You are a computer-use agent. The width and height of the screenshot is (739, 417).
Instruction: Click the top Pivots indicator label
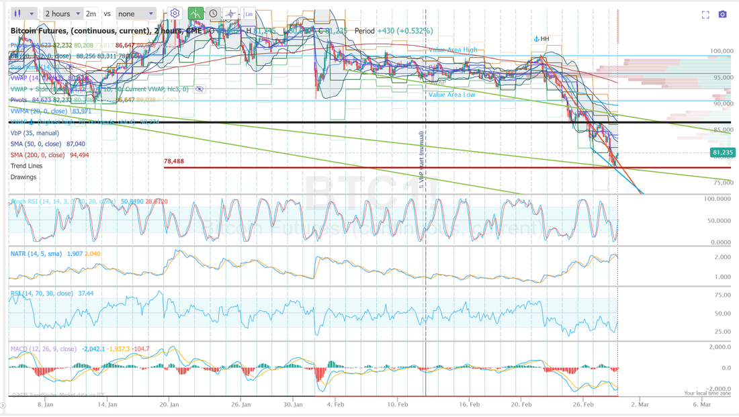pos(19,45)
